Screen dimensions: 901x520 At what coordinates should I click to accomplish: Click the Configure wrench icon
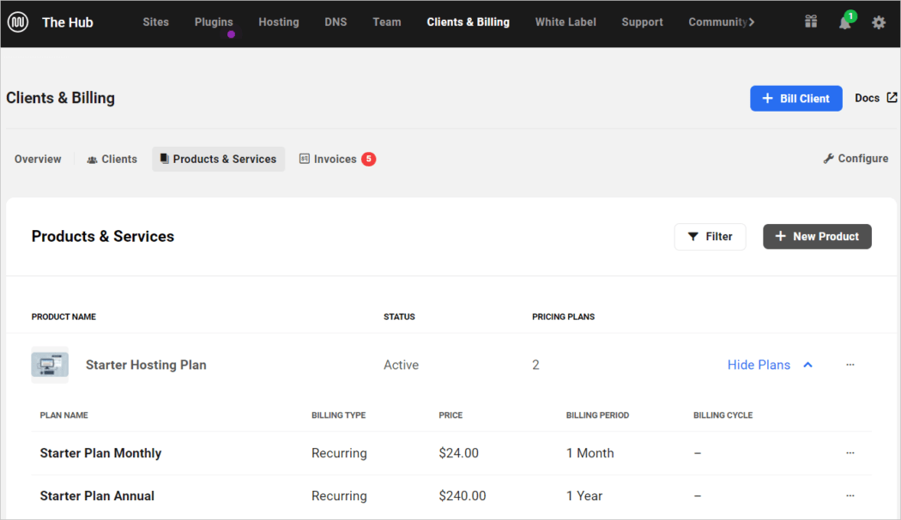coord(827,158)
